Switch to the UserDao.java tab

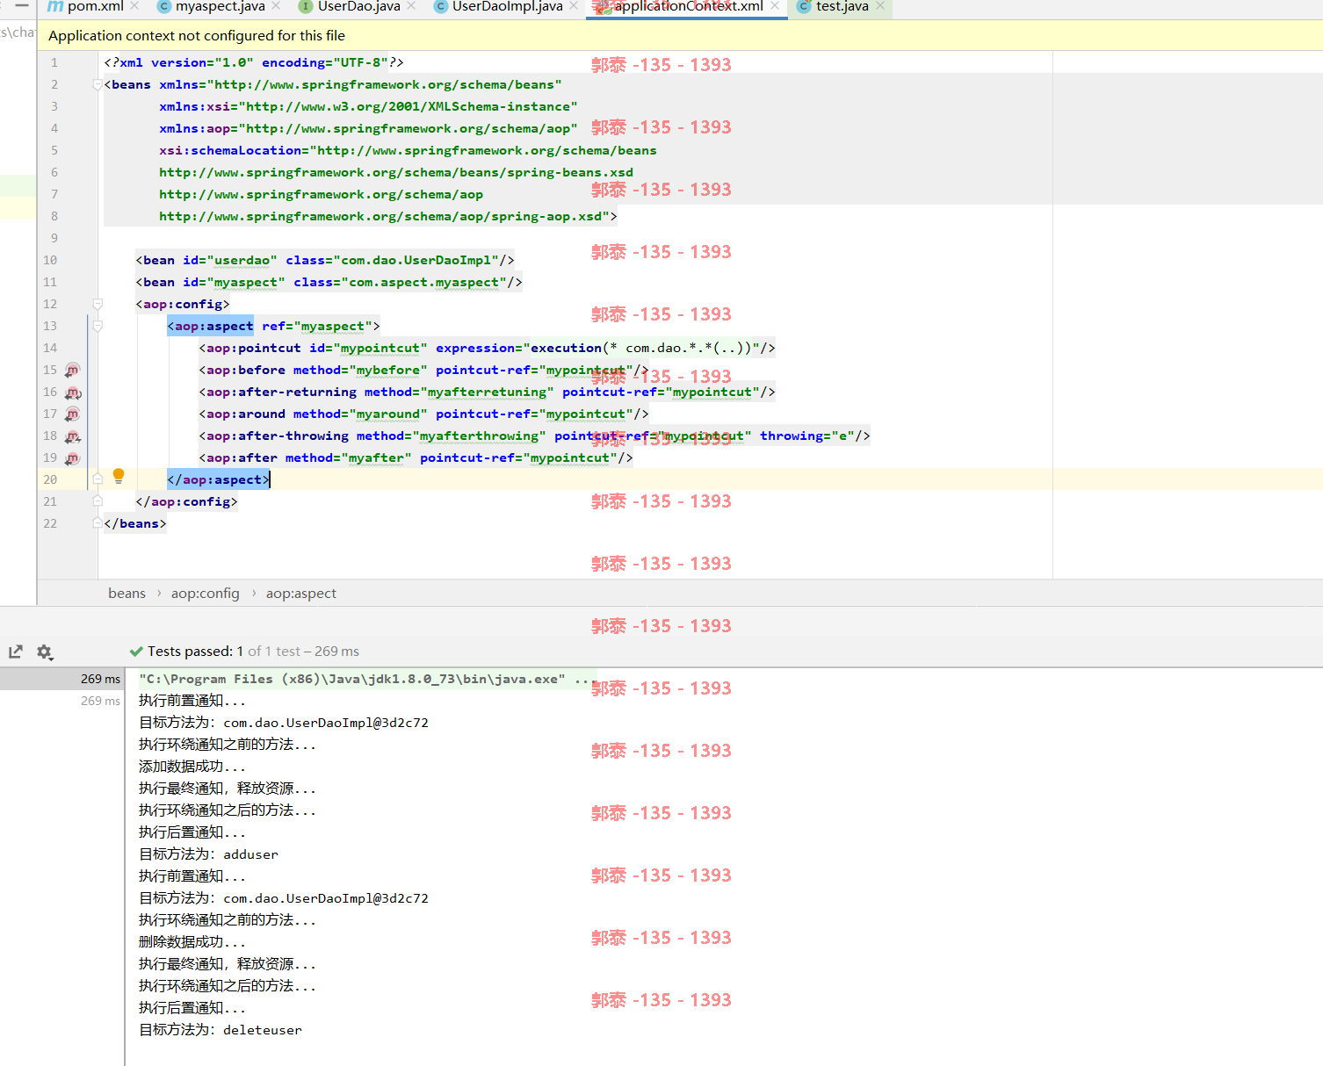click(350, 7)
